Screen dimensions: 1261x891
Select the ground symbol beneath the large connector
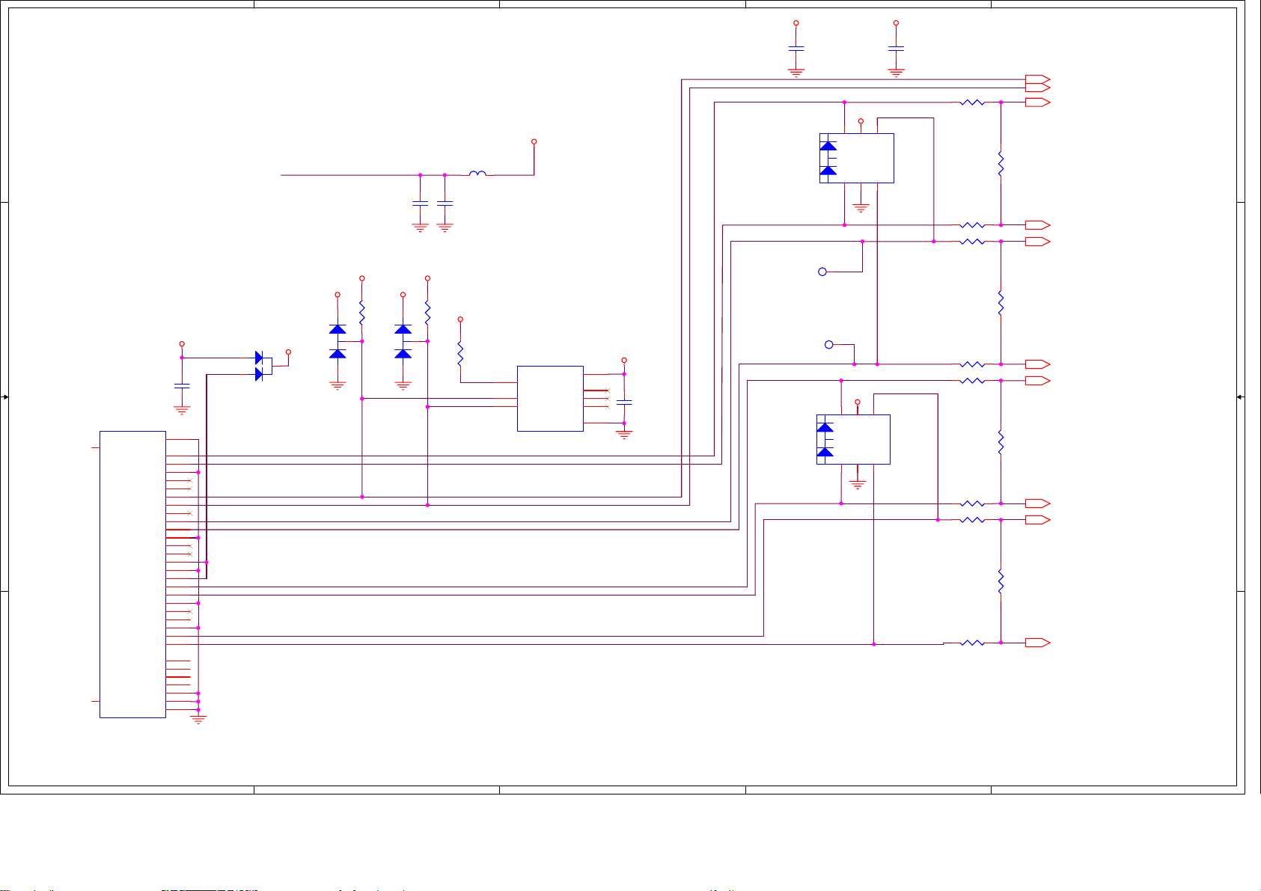(198, 720)
